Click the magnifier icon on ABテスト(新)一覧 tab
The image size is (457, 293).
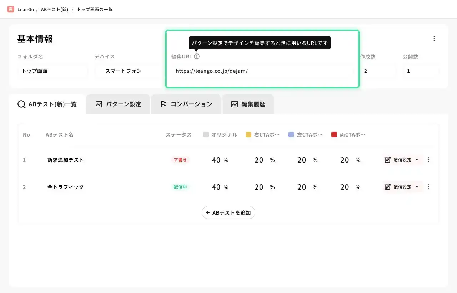point(21,104)
